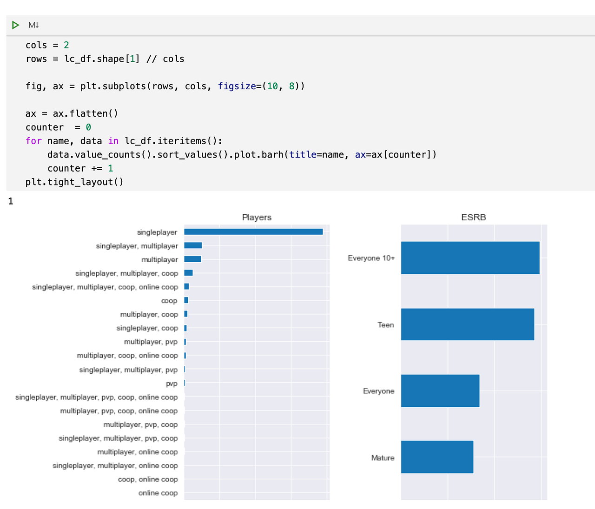
Task: Click the M↓ markdown indicator icon
Action: click(x=33, y=25)
